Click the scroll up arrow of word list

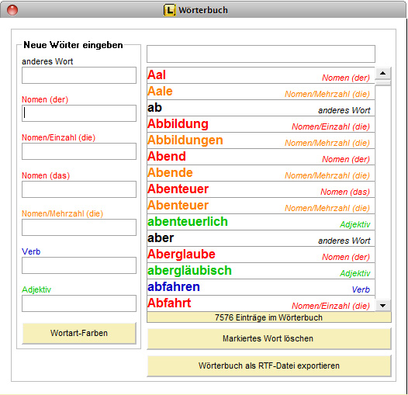pyautogui.click(x=382, y=74)
